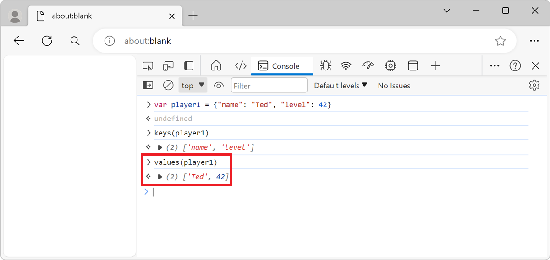This screenshot has height=260, width=550.
Task: Click the values(player1) command text
Action: (x=186, y=162)
